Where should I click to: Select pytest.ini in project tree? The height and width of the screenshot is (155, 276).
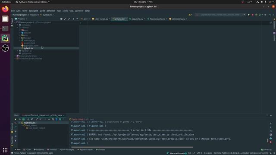(x=28, y=48)
